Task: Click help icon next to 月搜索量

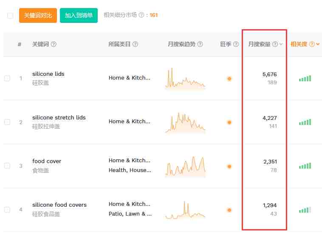Action: point(275,44)
